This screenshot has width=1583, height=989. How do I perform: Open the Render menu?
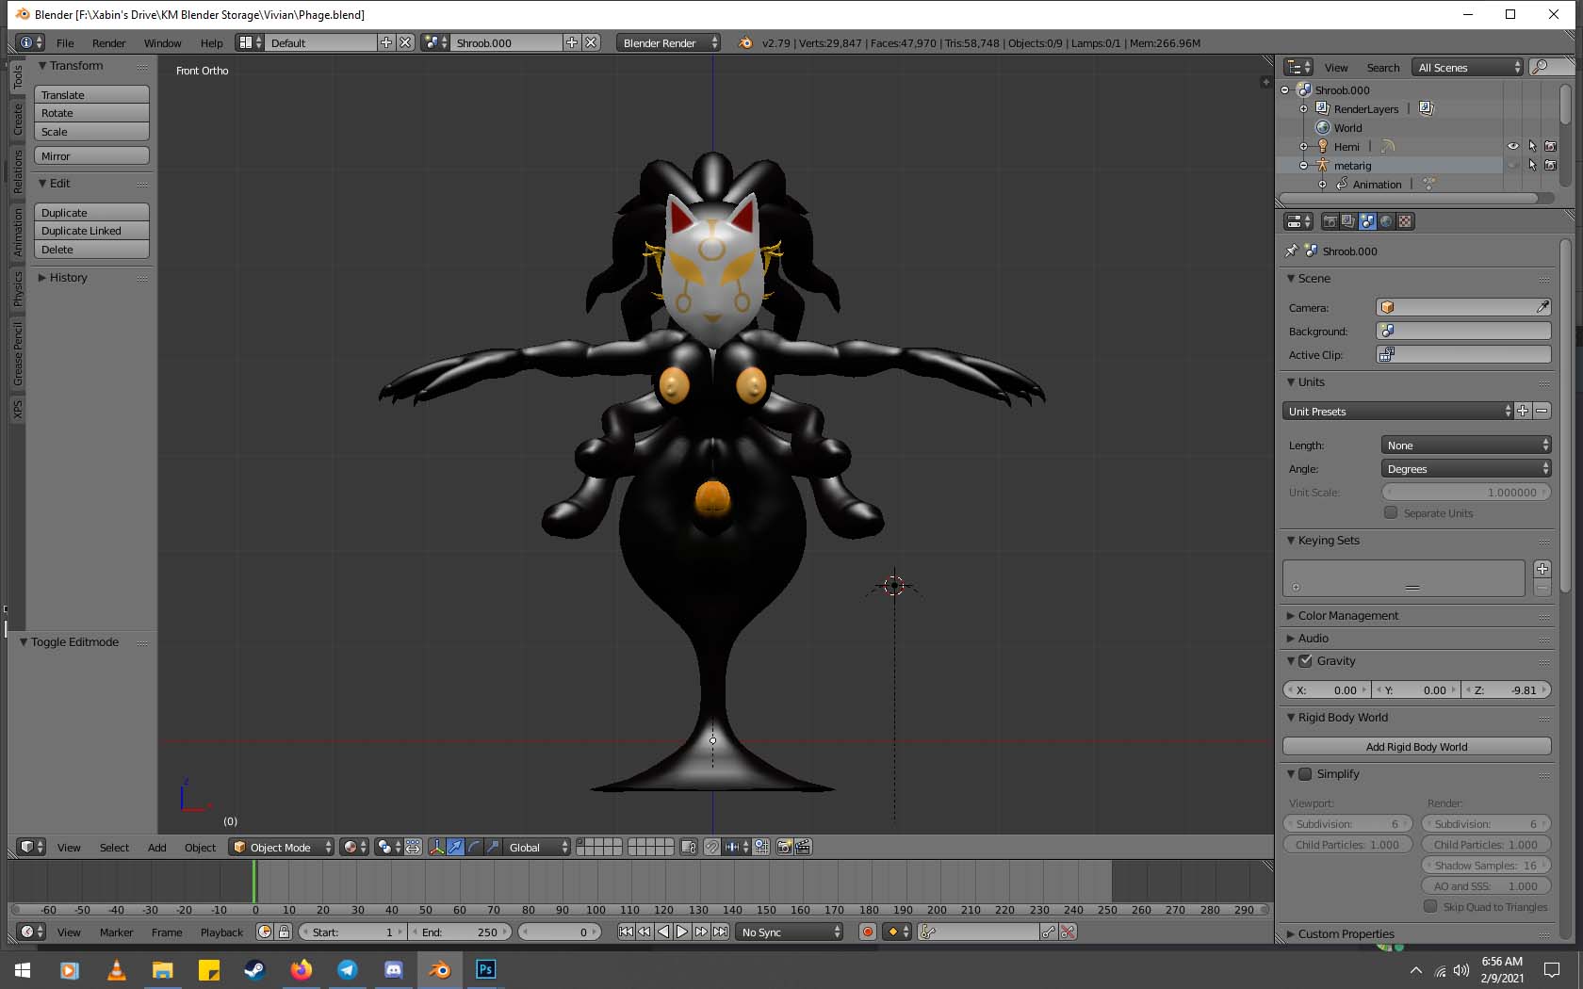[108, 43]
